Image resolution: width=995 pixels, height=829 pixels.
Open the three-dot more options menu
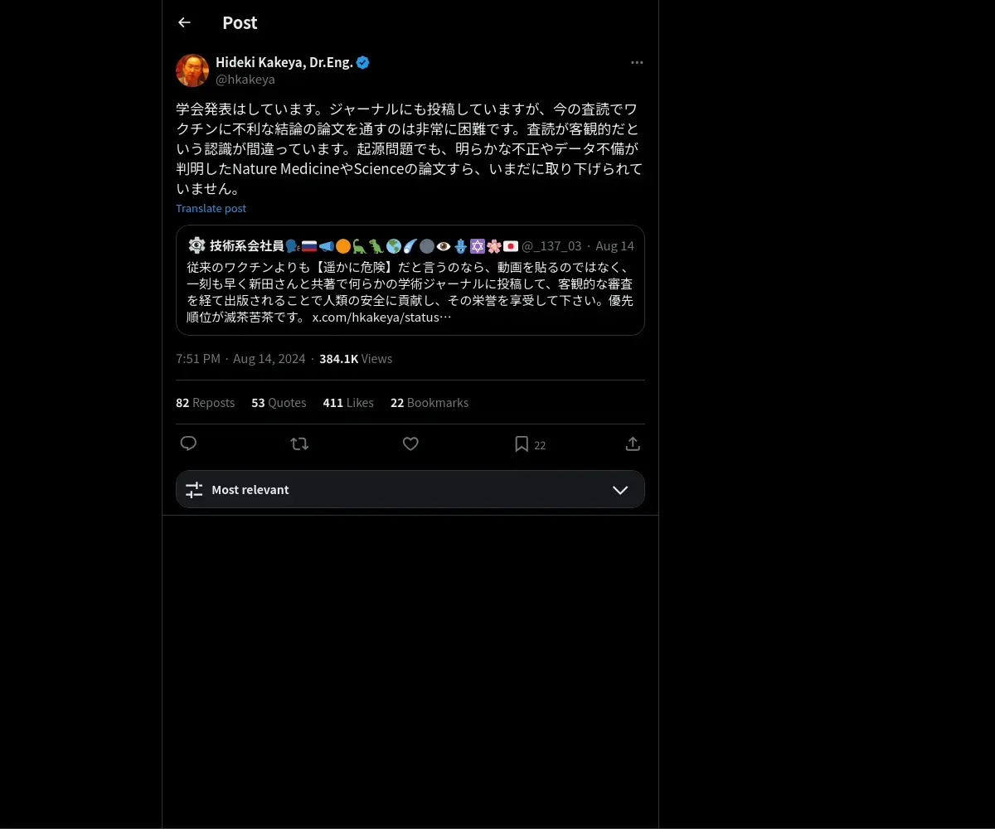coord(637,63)
